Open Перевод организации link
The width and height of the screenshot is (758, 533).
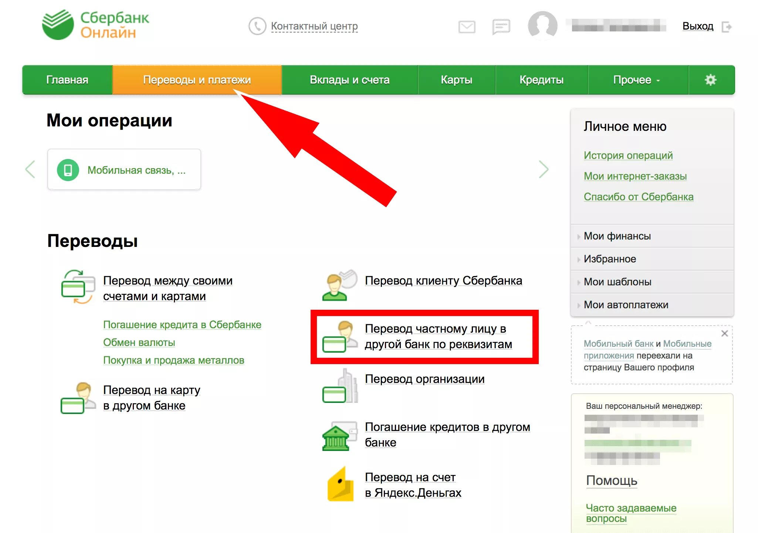click(x=424, y=379)
